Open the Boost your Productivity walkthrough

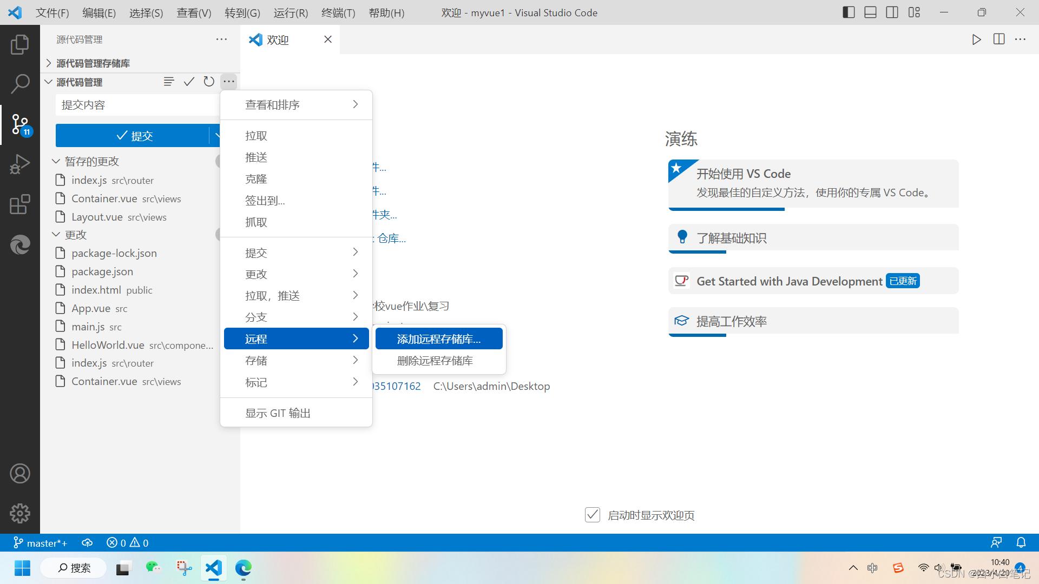click(x=813, y=321)
